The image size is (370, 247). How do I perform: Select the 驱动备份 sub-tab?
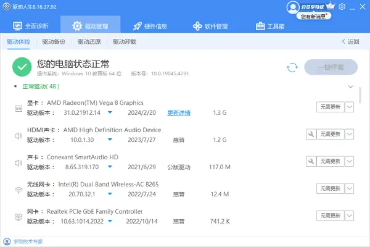tap(53, 42)
